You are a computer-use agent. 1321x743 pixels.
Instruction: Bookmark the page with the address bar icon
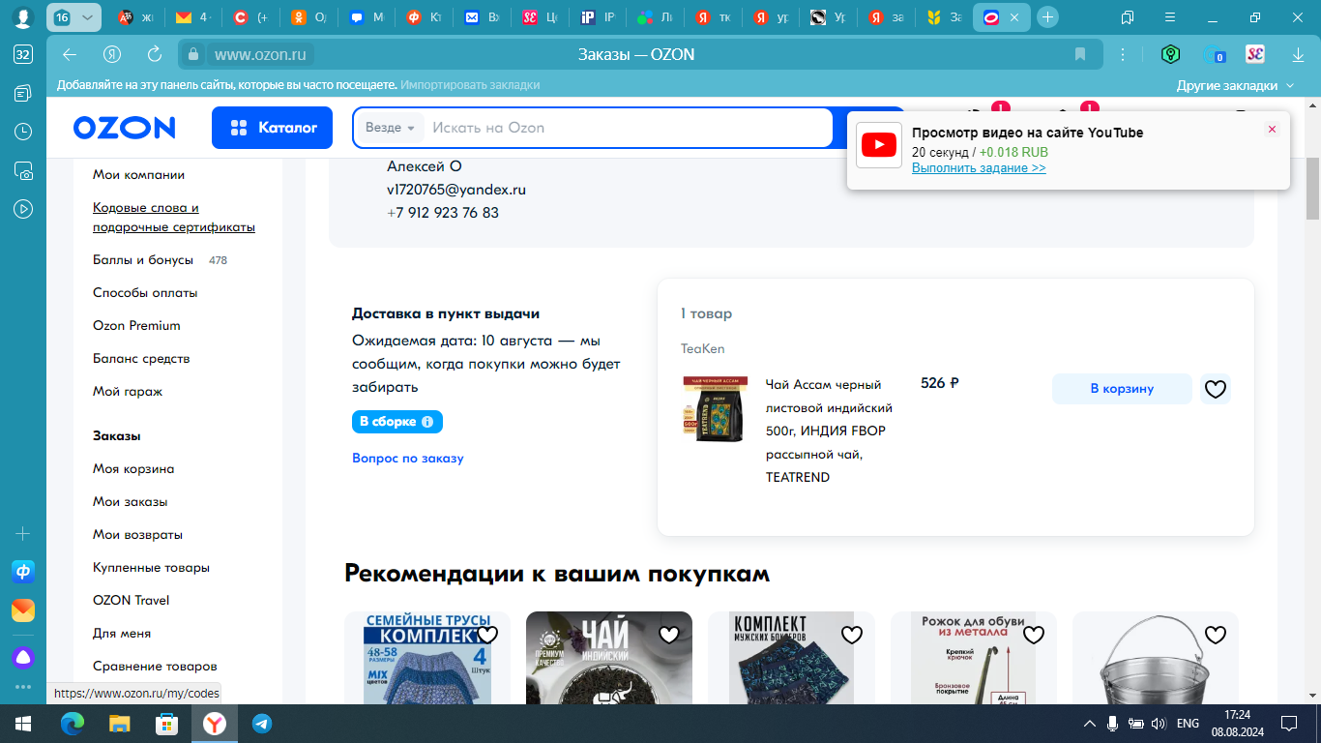[1080, 54]
